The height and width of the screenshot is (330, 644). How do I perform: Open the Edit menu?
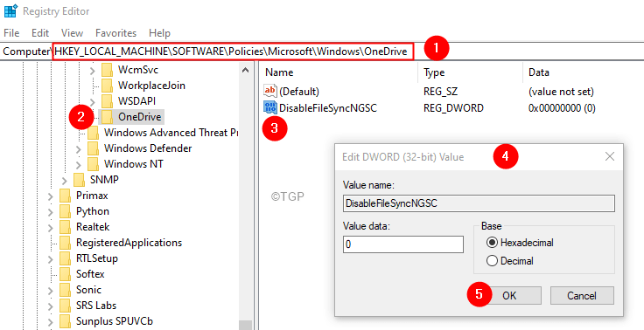click(40, 33)
